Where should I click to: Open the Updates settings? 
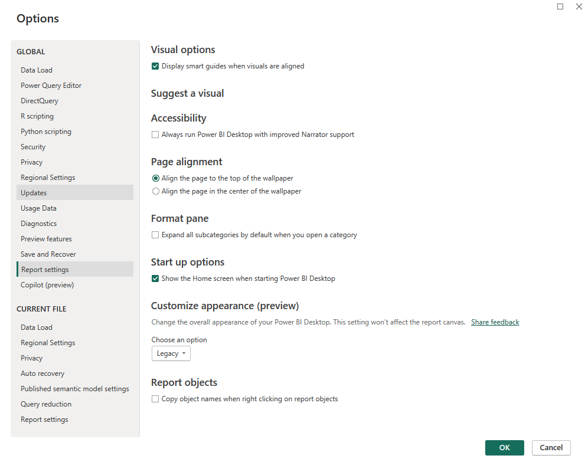34,192
